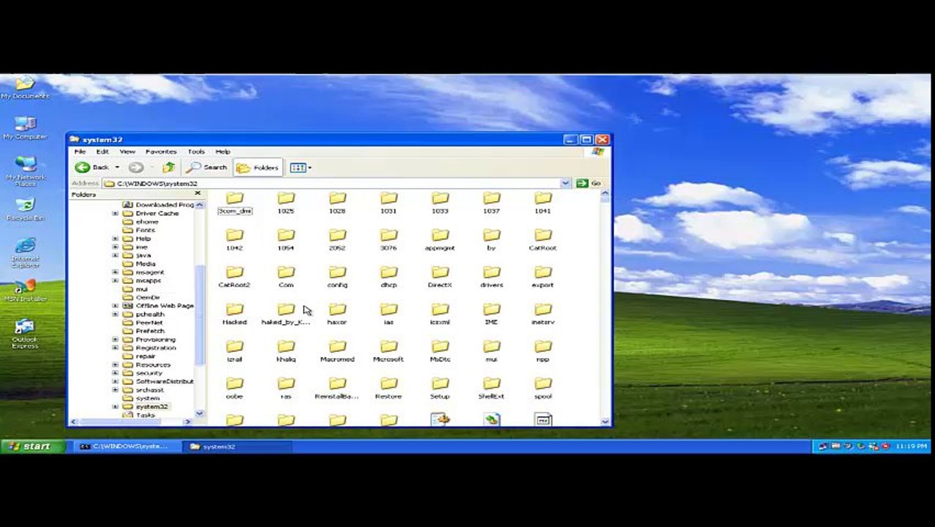Open the View menu

pyautogui.click(x=127, y=152)
